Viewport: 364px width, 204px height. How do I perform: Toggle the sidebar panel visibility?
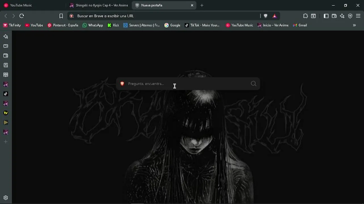click(326, 16)
